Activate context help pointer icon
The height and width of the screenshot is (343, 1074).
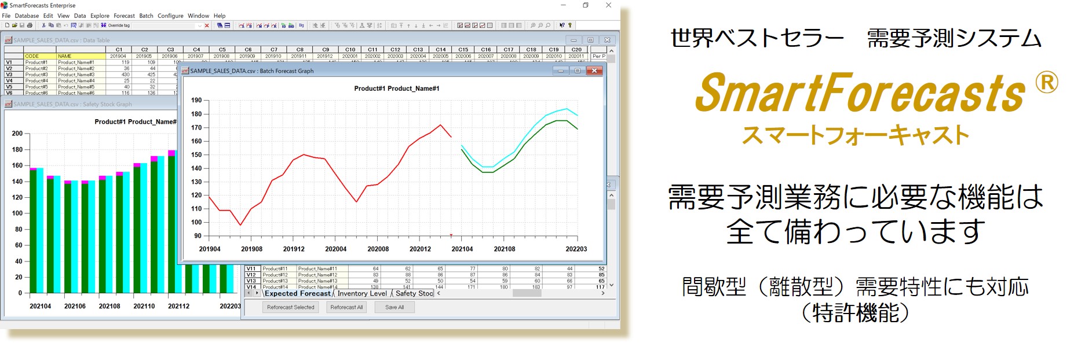562,25
